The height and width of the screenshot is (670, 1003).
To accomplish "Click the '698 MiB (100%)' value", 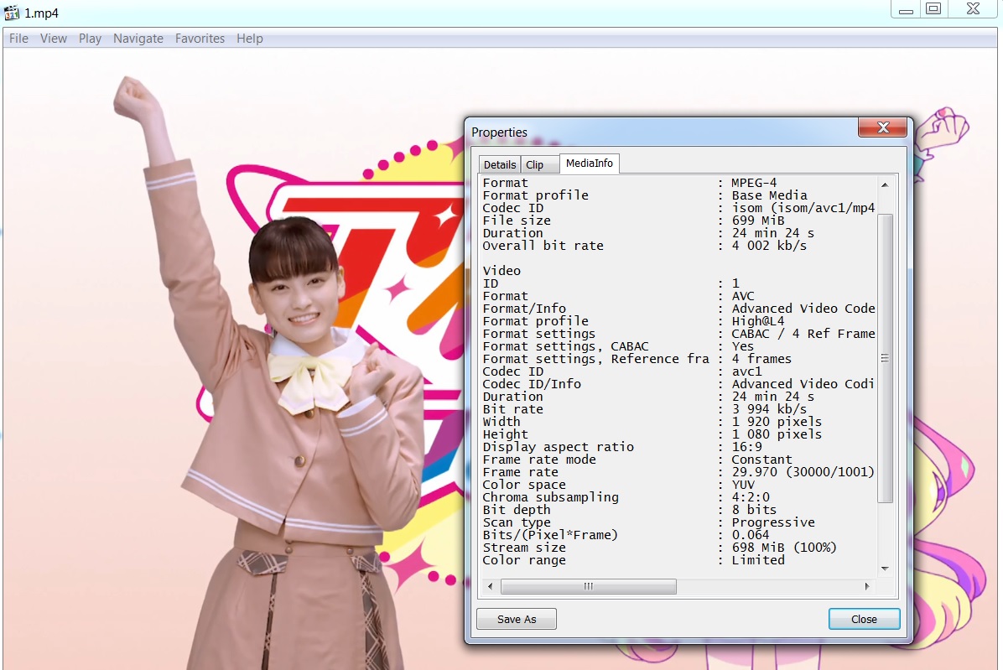I will pos(784,548).
